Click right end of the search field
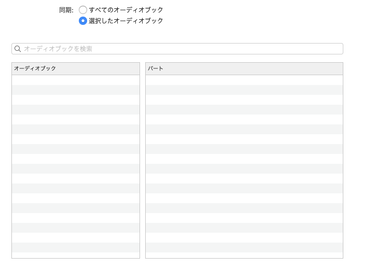Viewport: 376px width, 269px height. coord(337,49)
